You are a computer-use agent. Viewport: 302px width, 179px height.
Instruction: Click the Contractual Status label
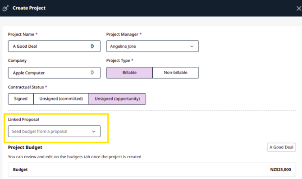click(26, 87)
